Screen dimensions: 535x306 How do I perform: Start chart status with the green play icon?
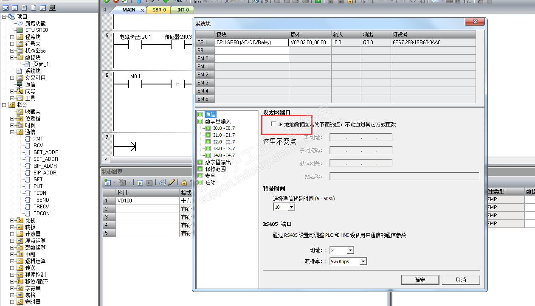[140, 182]
